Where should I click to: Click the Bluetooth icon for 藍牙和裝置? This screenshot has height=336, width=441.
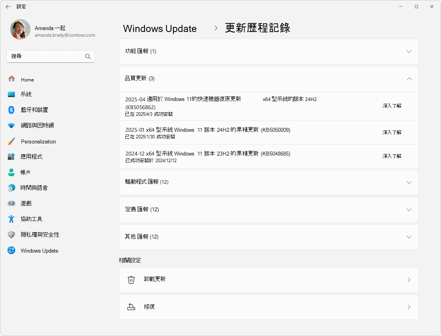point(11,110)
